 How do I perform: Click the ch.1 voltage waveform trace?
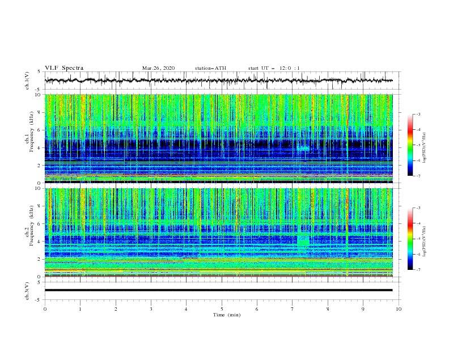(218, 81)
